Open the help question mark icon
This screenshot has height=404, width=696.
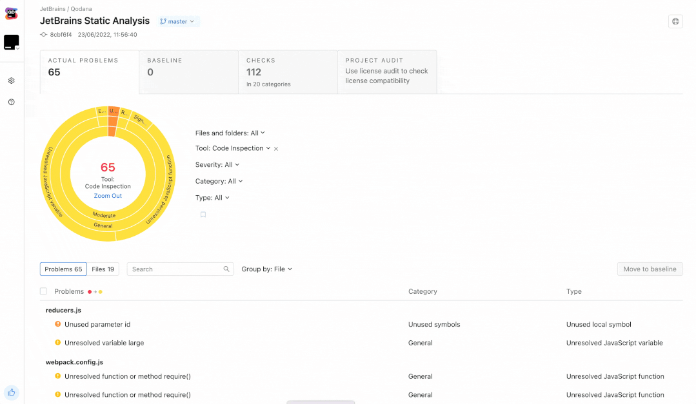(12, 102)
